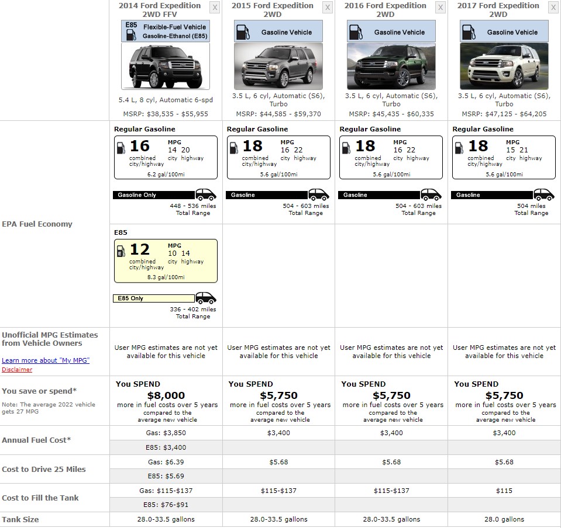Click the gas pump icon on 2017 Gasoline Vehicle banner

coord(469,32)
